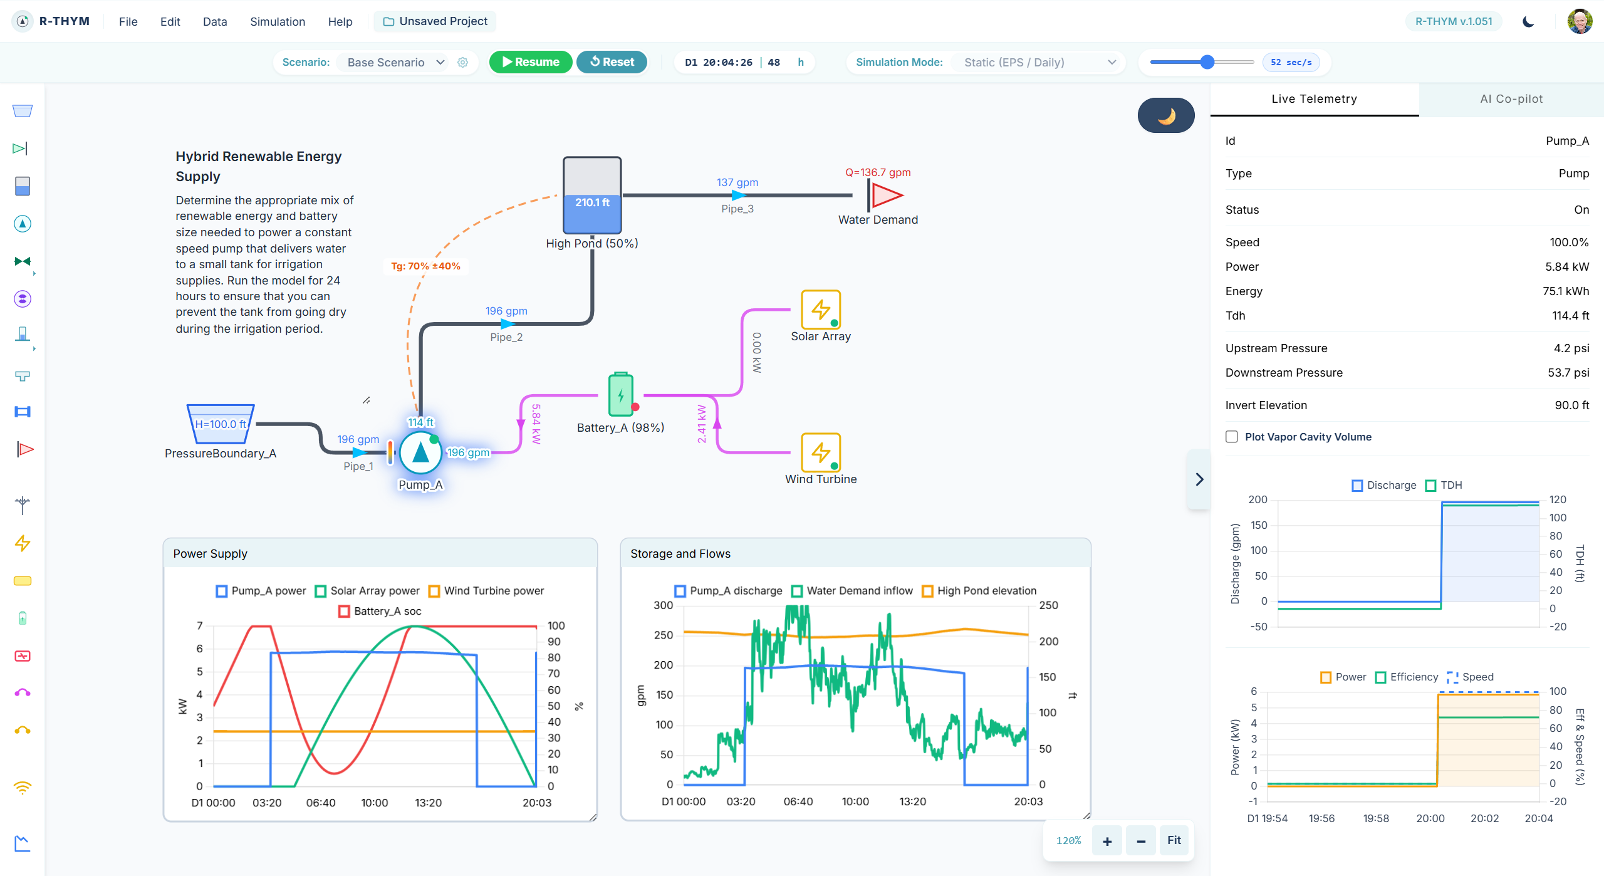1604x876 pixels.
Task: Click the Reset simulation button
Action: pyautogui.click(x=612, y=62)
